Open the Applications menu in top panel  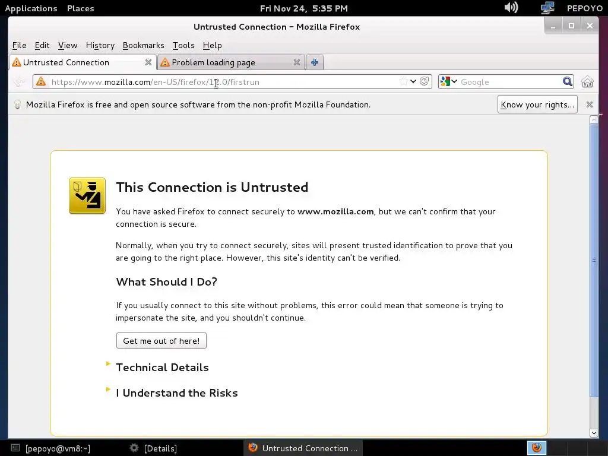[31, 8]
